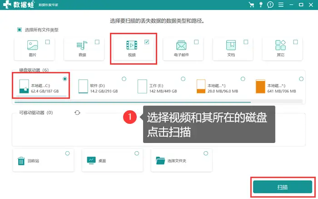
Task: Check the 音频 file type checkbox
Action: click(97, 42)
